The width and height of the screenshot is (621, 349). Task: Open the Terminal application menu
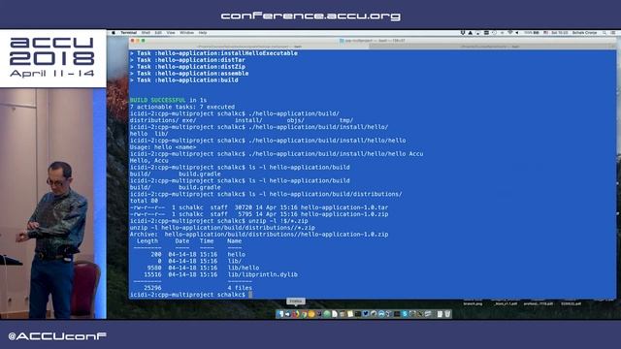tap(129, 33)
